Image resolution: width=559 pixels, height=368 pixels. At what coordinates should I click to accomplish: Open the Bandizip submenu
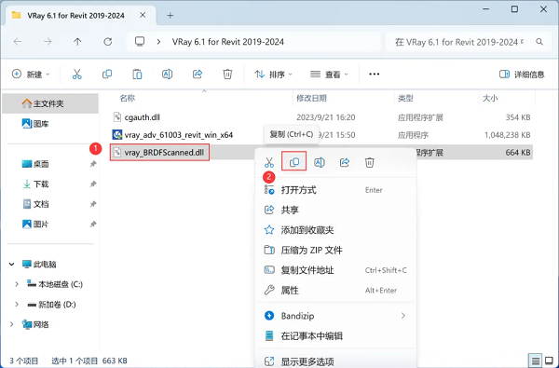(x=335, y=316)
